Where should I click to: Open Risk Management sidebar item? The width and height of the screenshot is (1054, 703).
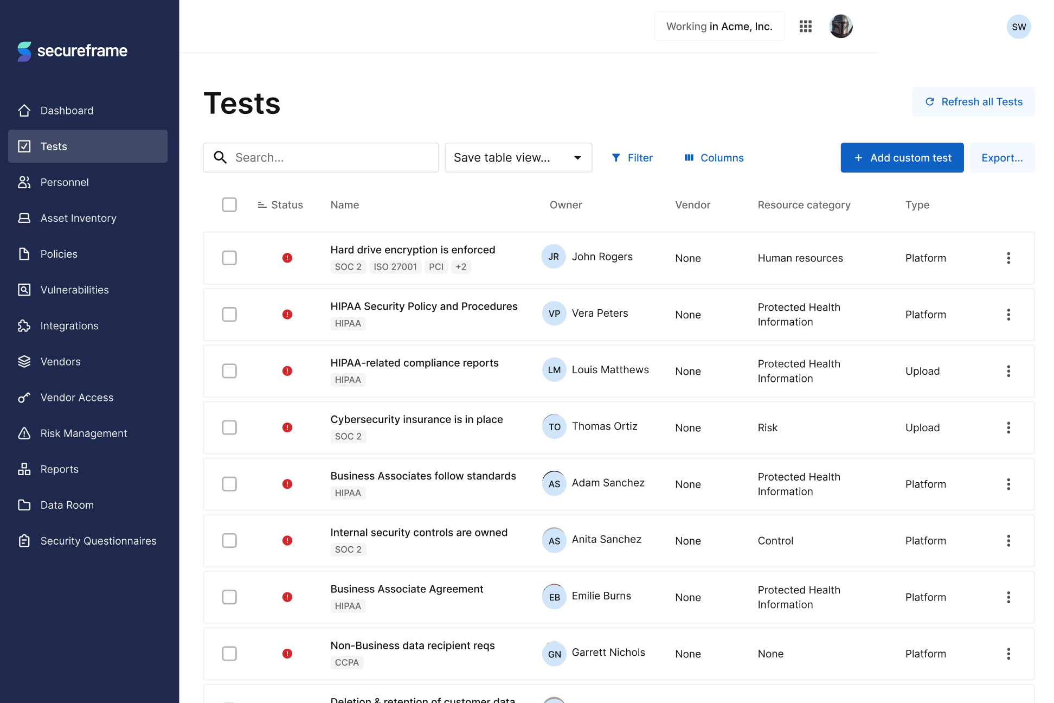point(83,433)
